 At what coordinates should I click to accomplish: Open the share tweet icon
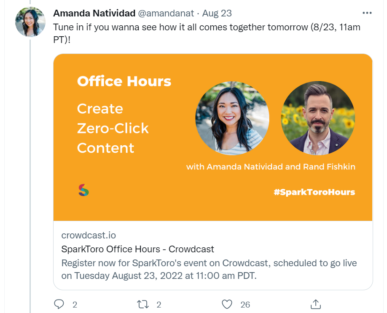[315, 304]
